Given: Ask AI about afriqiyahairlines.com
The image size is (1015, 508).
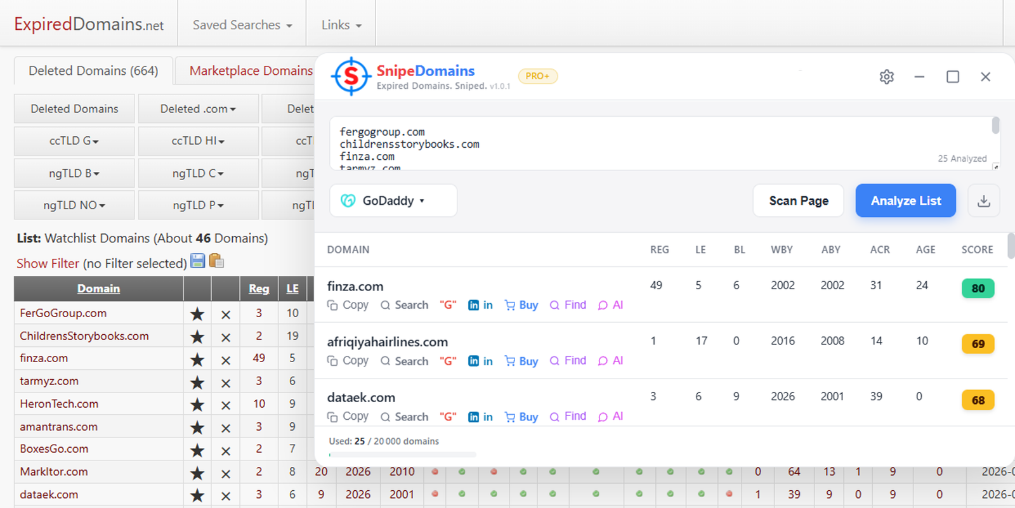Looking at the screenshot, I should [x=610, y=361].
